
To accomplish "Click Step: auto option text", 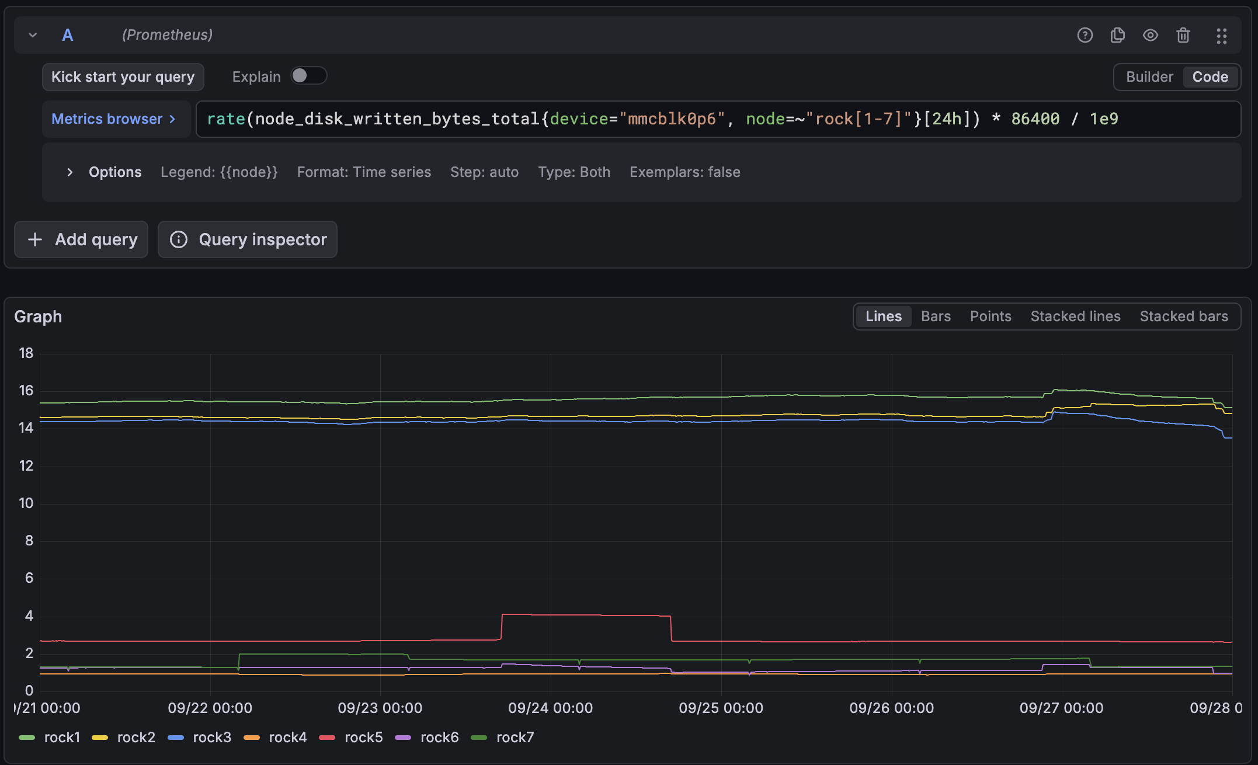I will coord(484,172).
